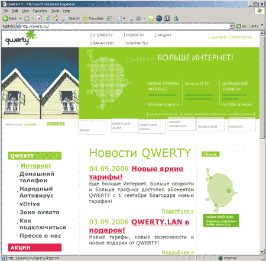Click the address bar URL field

click(x=123, y=26)
